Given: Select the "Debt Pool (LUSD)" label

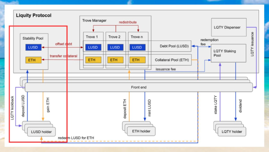Looking at the screenshot, I should [174, 46].
